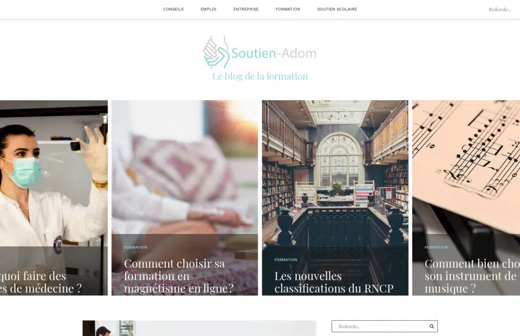
Task: Open 'Comment choisir sa formation en magnétisme' article
Action: pyautogui.click(x=179, y=276)
